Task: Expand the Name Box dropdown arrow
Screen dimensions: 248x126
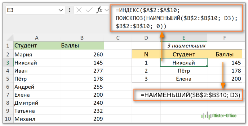Action: [60, 10]
